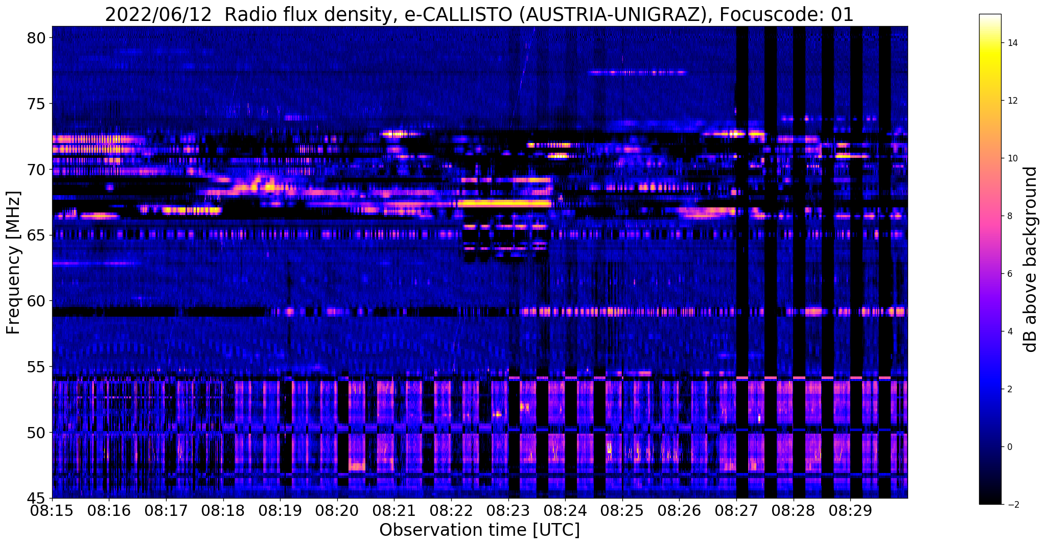Screen dimensions: 1046x545
Task: Click the 08:15 time tick label
Action: [x=52, y=510]
